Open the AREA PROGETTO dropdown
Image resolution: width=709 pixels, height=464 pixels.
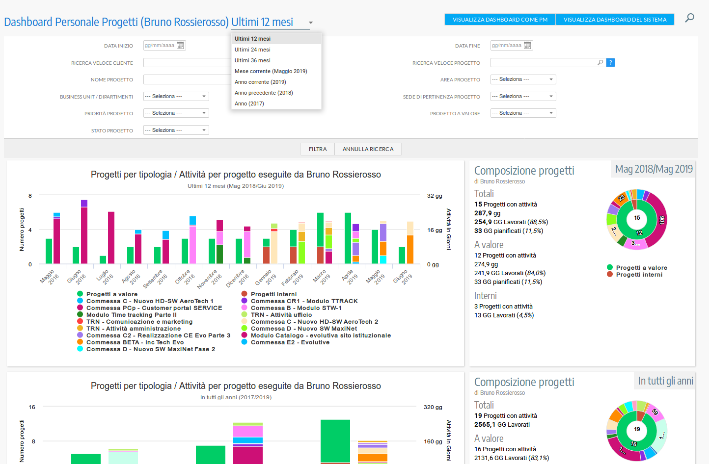523,79
